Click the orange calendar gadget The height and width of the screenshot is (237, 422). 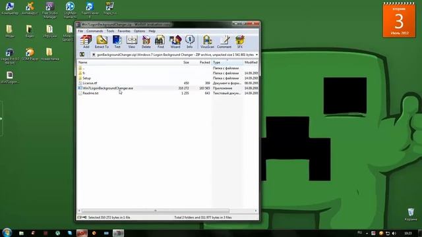(399, 20)
